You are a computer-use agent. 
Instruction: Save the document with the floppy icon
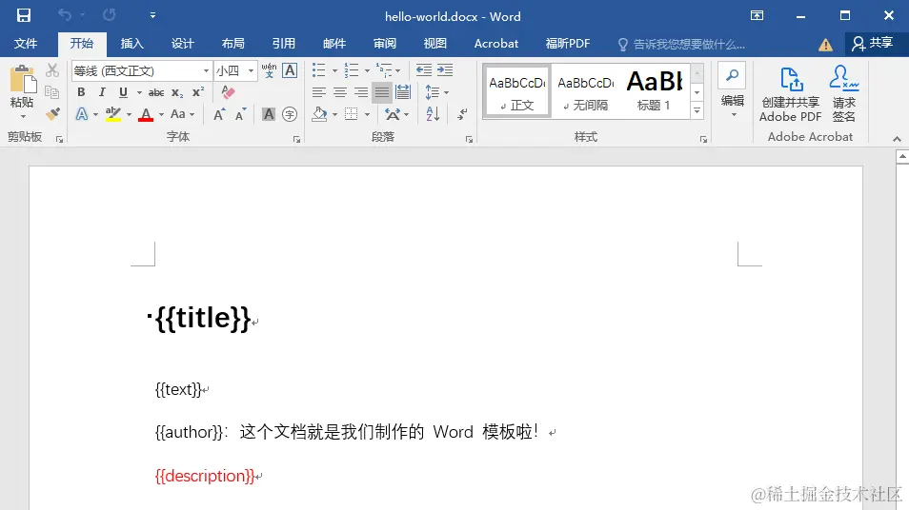coord(23,15)
